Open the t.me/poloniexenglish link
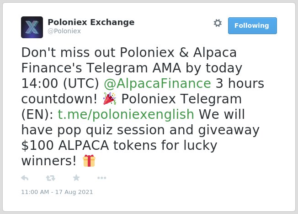 [x=126, y=114]
